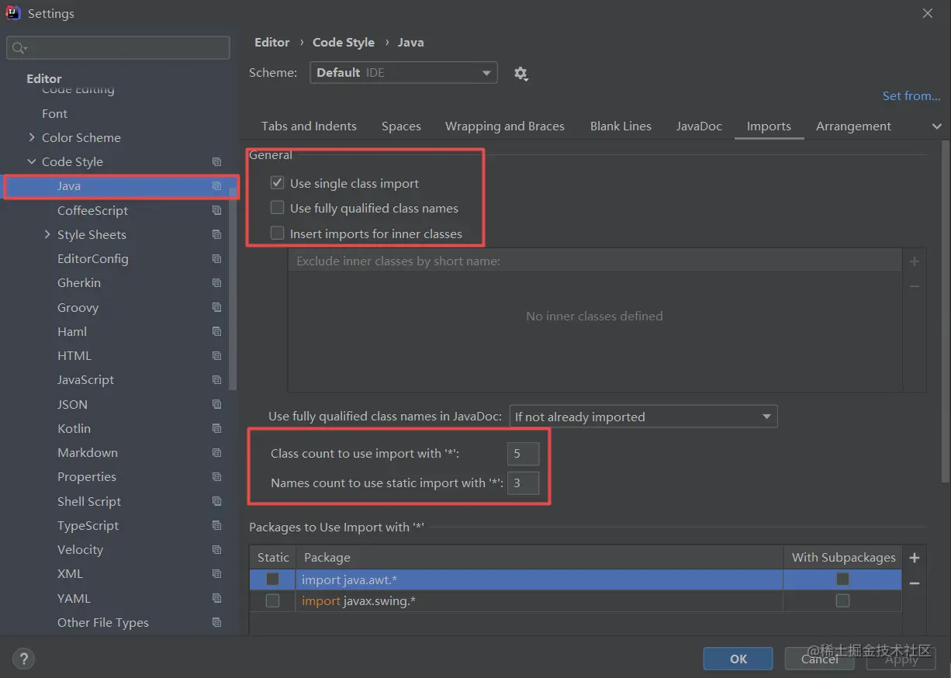Image resolution: width=951 pixels, height=678 pixels.
Task: Click the scheme icon beside TypeScript
Action: [x=216, y=525]
